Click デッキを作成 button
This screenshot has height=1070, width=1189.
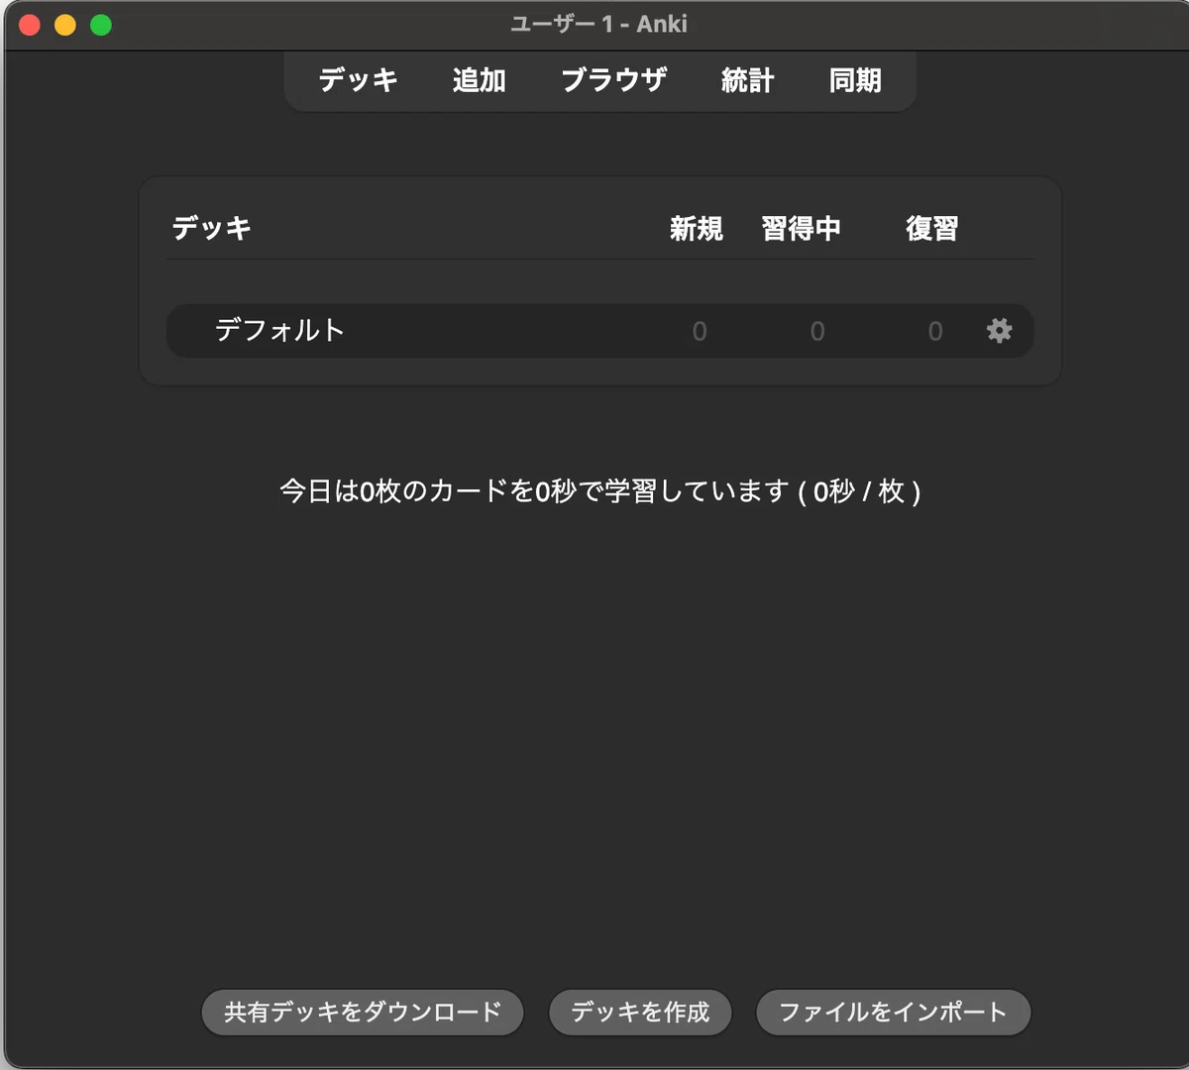[640, 1012]
